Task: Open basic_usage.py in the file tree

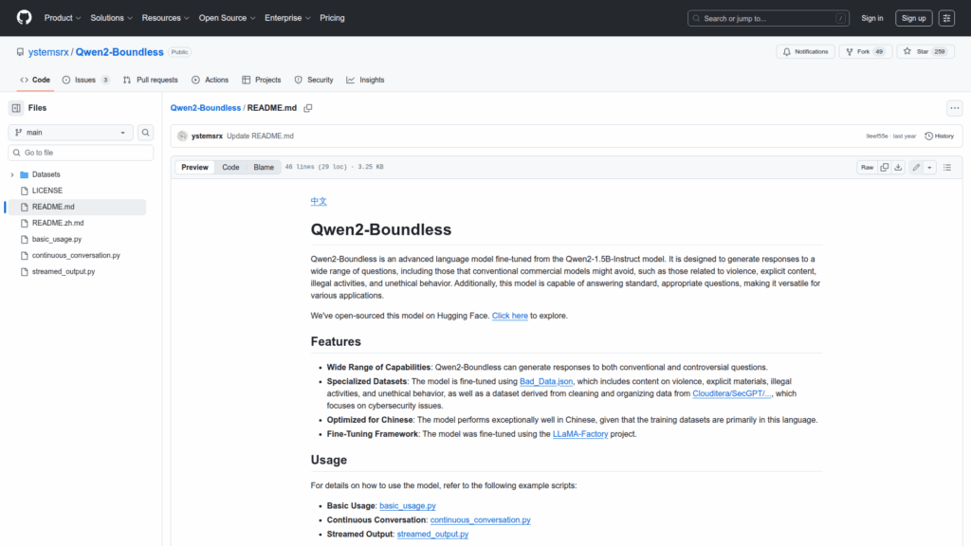Action: 57,240
